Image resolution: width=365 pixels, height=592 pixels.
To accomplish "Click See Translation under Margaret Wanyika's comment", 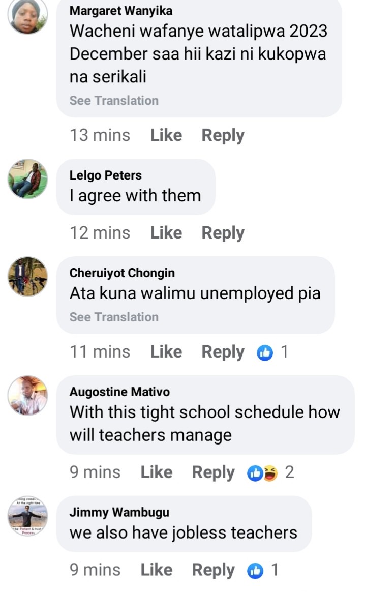I will tap(114, 100).
